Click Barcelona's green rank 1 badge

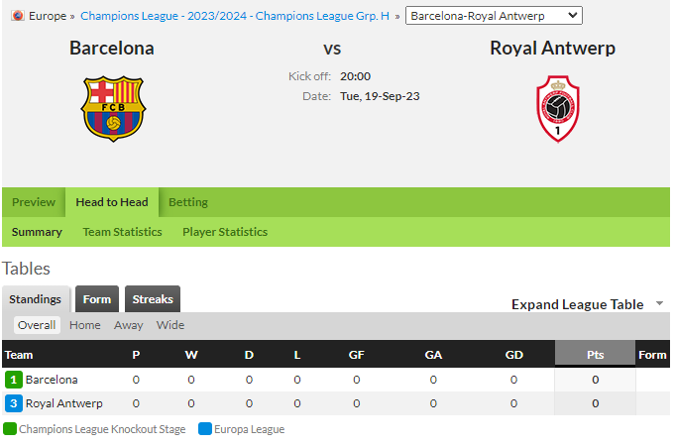(x=14, y=380)
